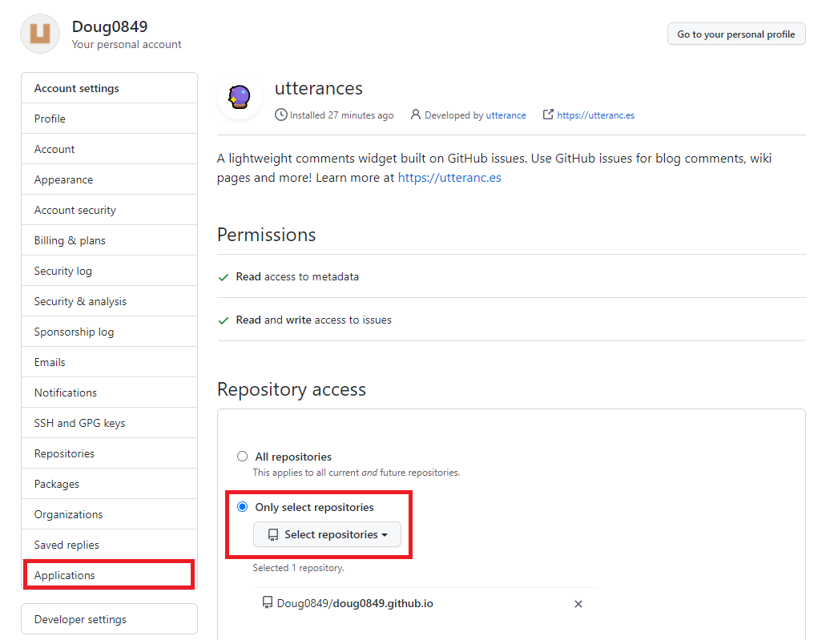The width and height of the screenshot is (830, 640).
Task: Navigate to Billing & plans
Action: coord(70,240)
